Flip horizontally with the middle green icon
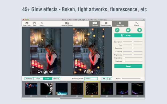 pos(128,30)
